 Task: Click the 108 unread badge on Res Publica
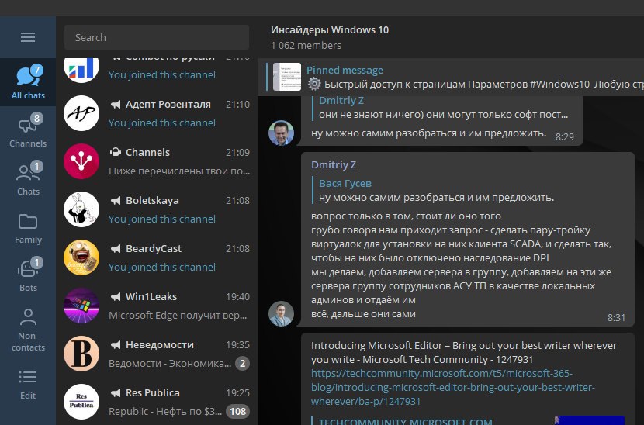[x=237, y=412]
